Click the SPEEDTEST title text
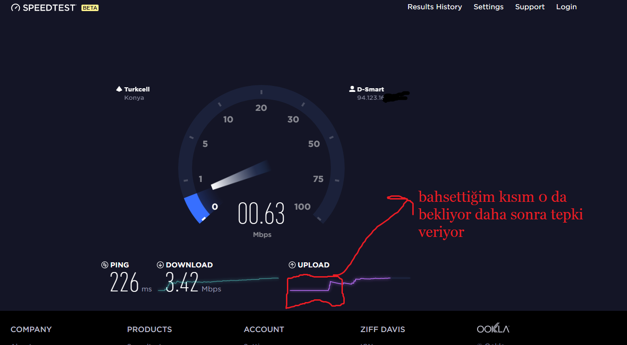The width and height of the screenshot is (627, 345). pos(49,8)
